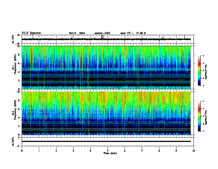Click the "Time (min)" axis title

click(x=110, y=153)
